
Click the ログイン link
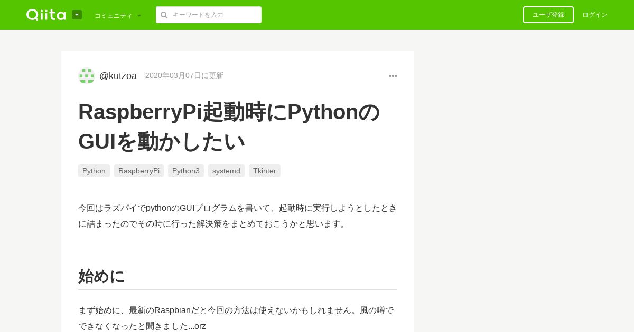pos(595,15)
